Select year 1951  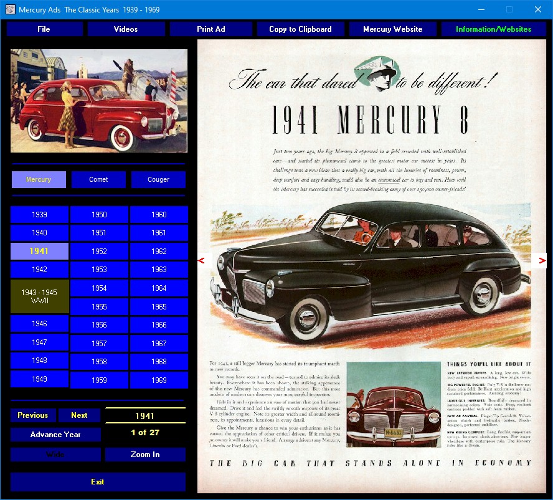click(x=99, y=233)
